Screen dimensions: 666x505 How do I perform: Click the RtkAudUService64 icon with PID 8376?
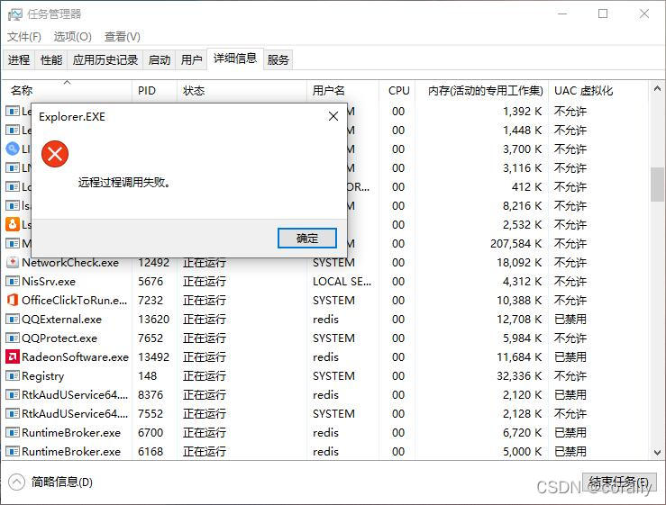[x=13, y=394]
